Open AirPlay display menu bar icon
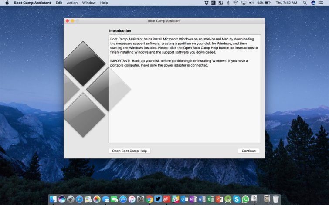This screenshot has width=329, height=205. pos(244,3)
